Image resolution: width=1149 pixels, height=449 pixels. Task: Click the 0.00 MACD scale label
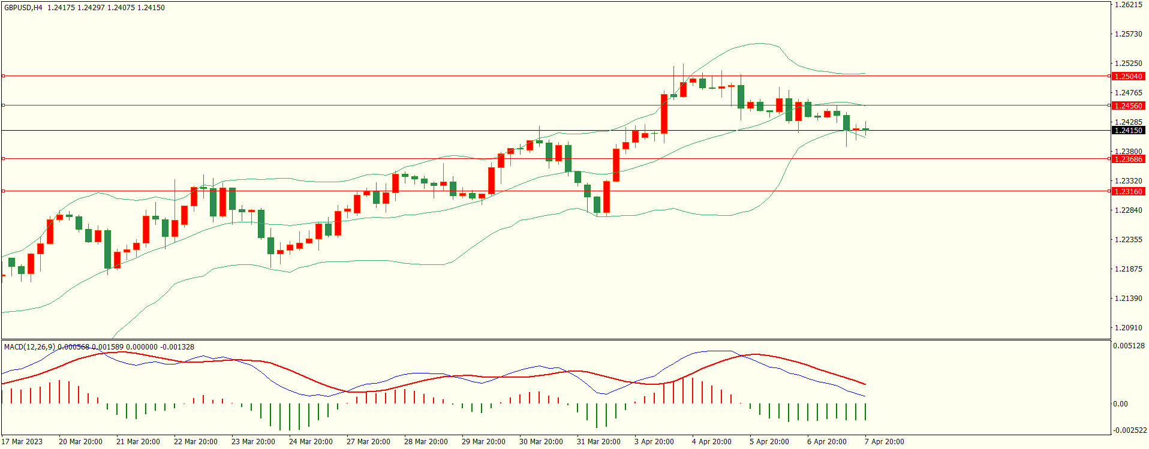click(1120, 404)
